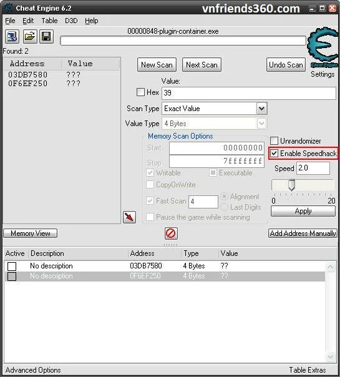Click the Next Scan button
Screen dimensions: 340x377
tap(202, 65)
